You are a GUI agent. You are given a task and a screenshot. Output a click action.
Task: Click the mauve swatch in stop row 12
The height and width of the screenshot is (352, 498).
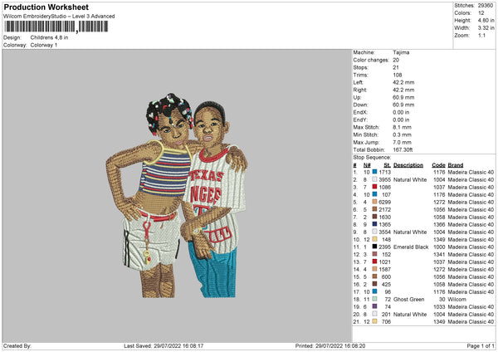(374, 254)
